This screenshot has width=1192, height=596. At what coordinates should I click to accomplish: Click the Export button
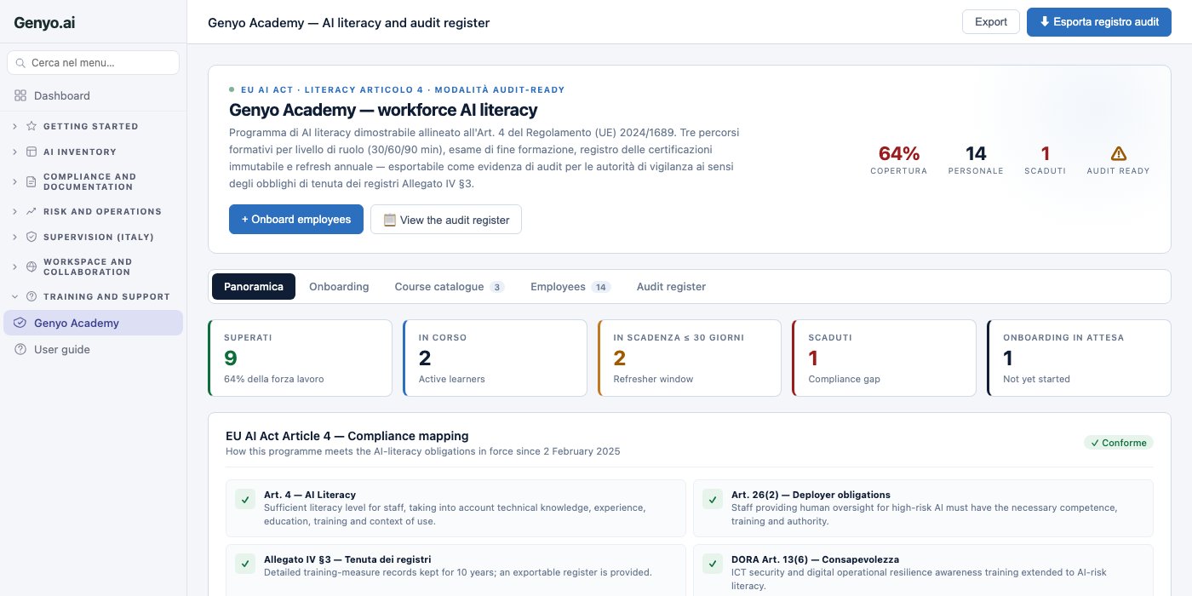coord(991,22)
